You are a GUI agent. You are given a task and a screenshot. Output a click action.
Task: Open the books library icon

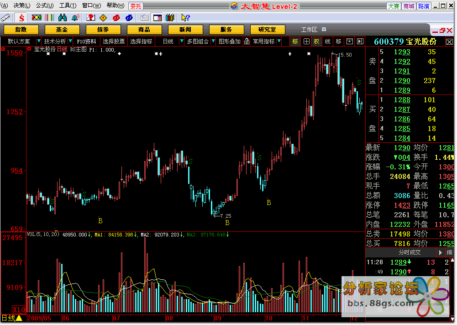click(170, 18)
